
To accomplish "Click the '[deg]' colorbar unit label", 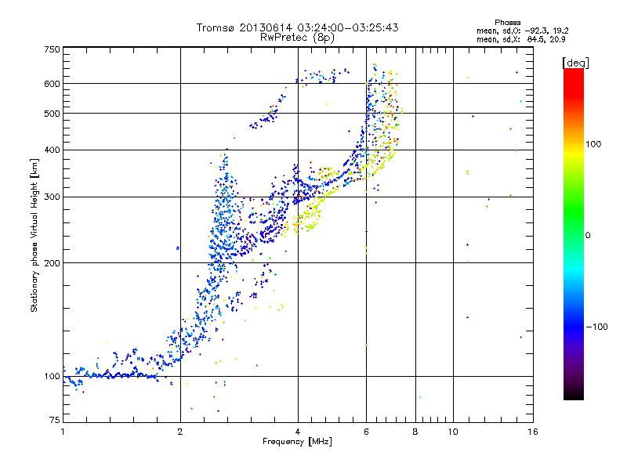I will click(575, 63).
